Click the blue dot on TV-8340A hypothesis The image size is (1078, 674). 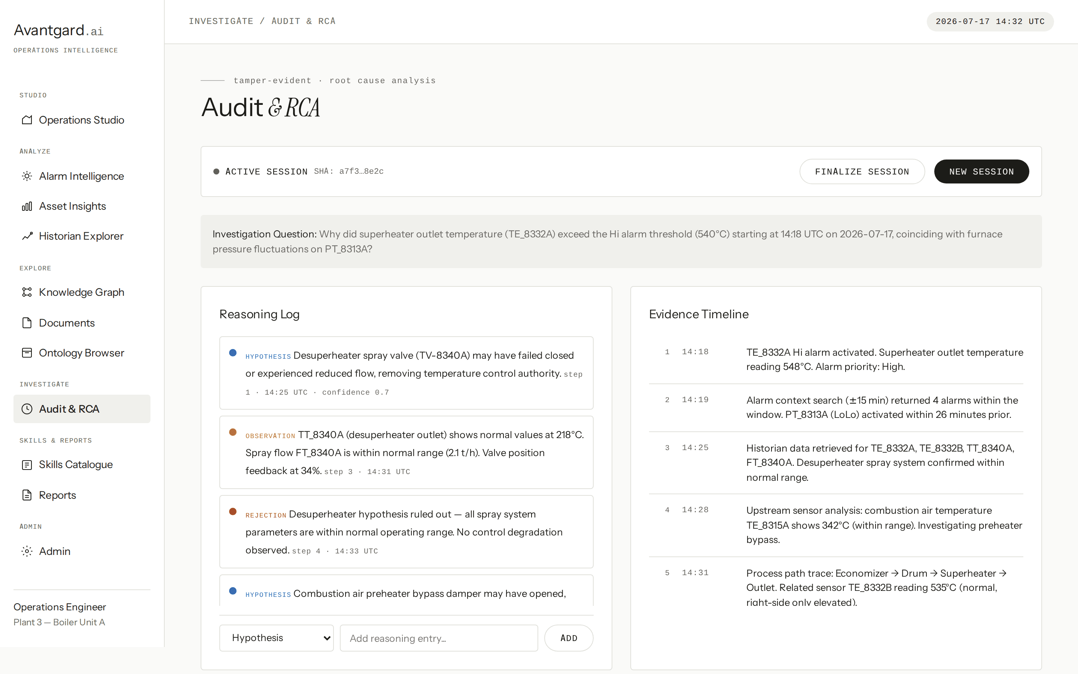pos(232,353)
